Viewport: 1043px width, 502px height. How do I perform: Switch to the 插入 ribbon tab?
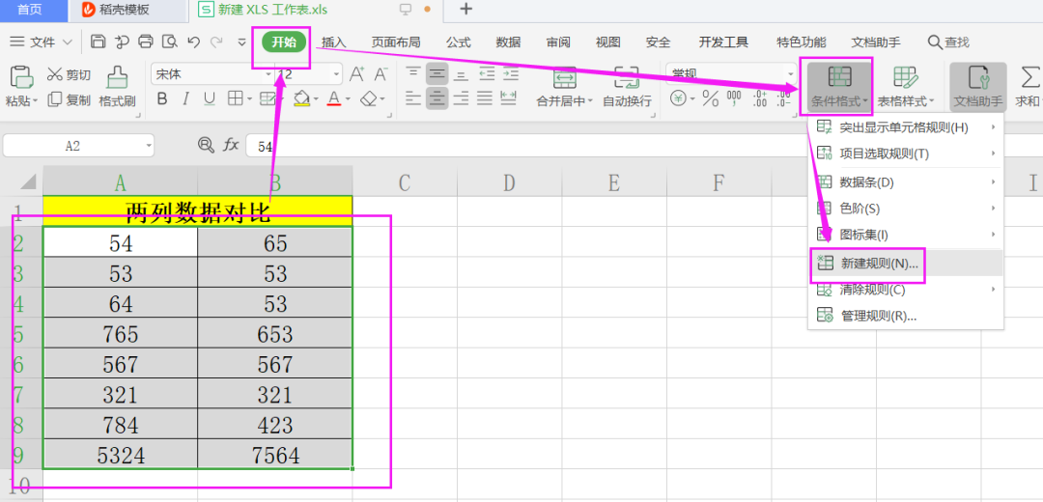(334, 42)
